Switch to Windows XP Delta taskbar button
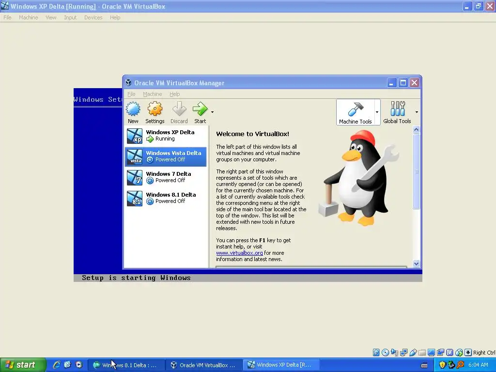 point(281,365)
